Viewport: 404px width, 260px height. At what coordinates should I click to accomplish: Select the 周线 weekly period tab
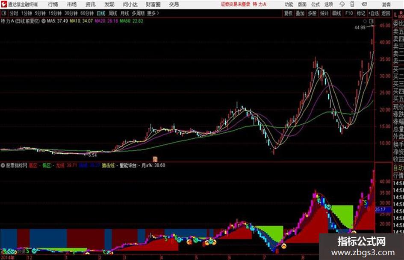point(112,13)
